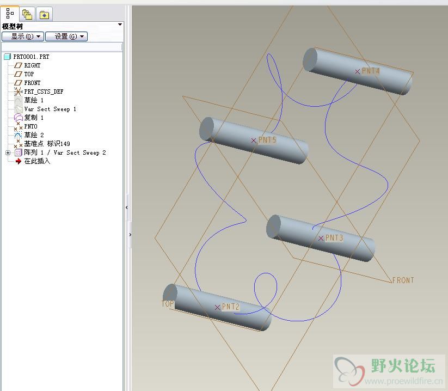448x391 pixels.
Task: Expand the 阵列 1 pattern node
Action: (8, 152)
